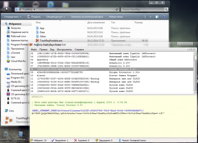Screen dimensions: 198x143
Task: Select Избранное in the navigation pane
Action: 15,24
